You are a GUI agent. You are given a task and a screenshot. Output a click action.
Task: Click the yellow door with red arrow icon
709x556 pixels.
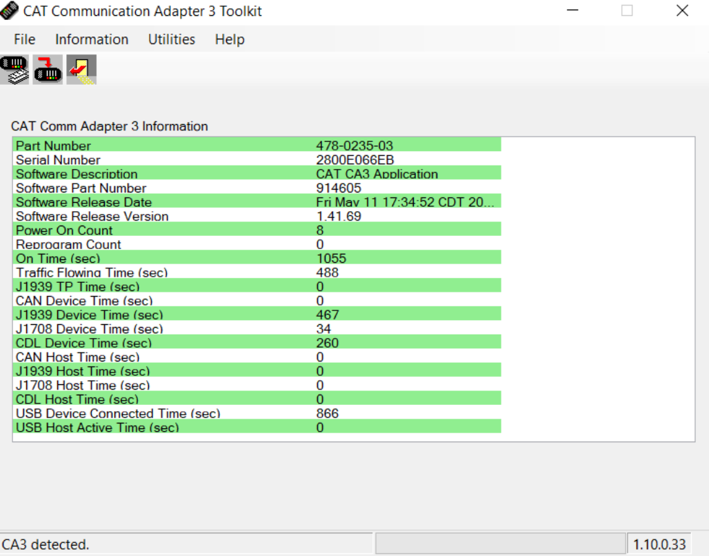(x=81, y=70)
